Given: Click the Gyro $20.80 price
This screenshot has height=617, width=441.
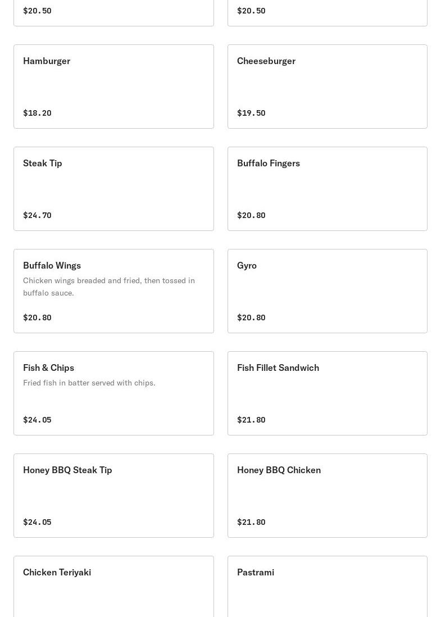Looking at the screenshot, I should [x=251, y=317].
